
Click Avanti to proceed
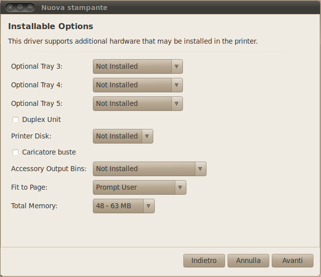292,260
